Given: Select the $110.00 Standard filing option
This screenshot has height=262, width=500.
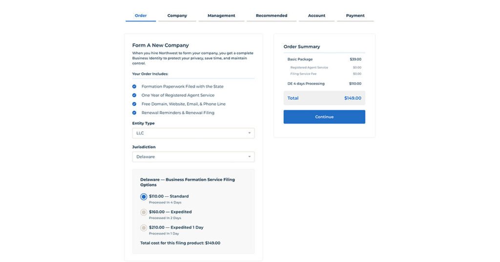Looking at the screenshot, I should pyautogui.click(x=144, y=197).
